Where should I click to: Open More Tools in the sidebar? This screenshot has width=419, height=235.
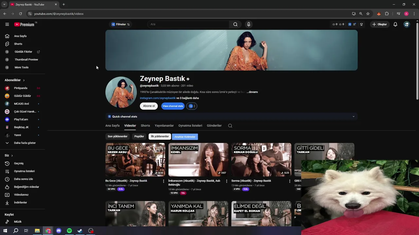click(x=21, y=67)
